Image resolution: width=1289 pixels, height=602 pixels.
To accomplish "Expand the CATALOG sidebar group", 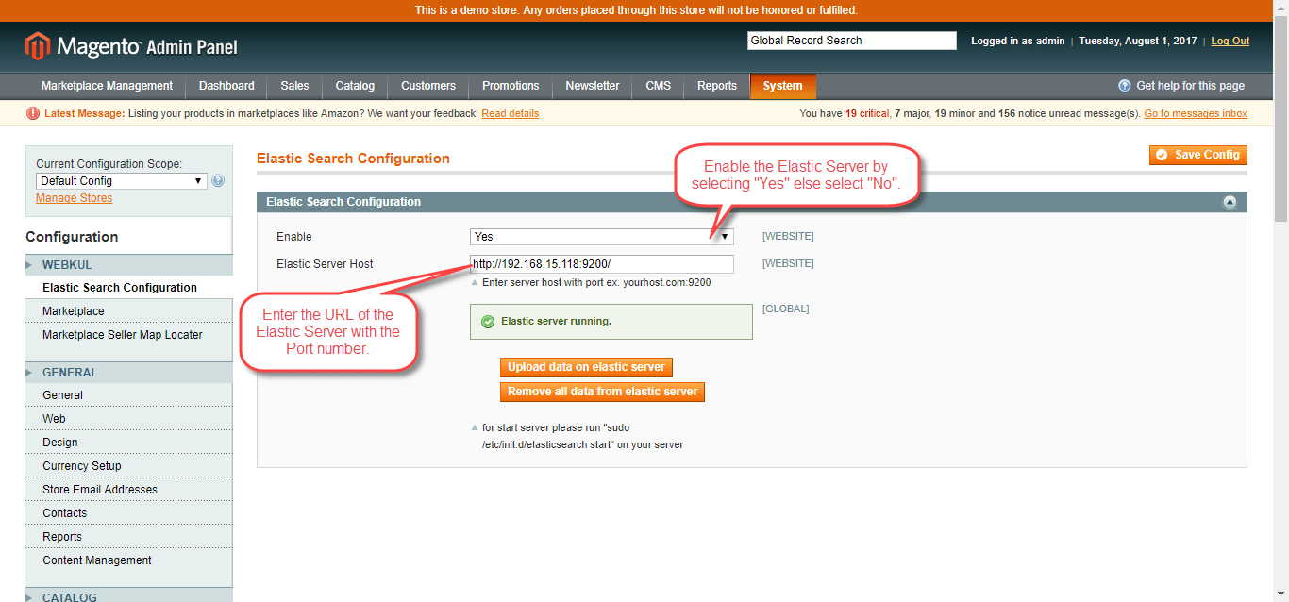I will click(x=129, y=596).
